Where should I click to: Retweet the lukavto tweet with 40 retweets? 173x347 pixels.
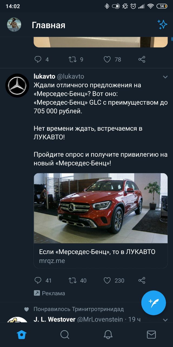point(72,280)
